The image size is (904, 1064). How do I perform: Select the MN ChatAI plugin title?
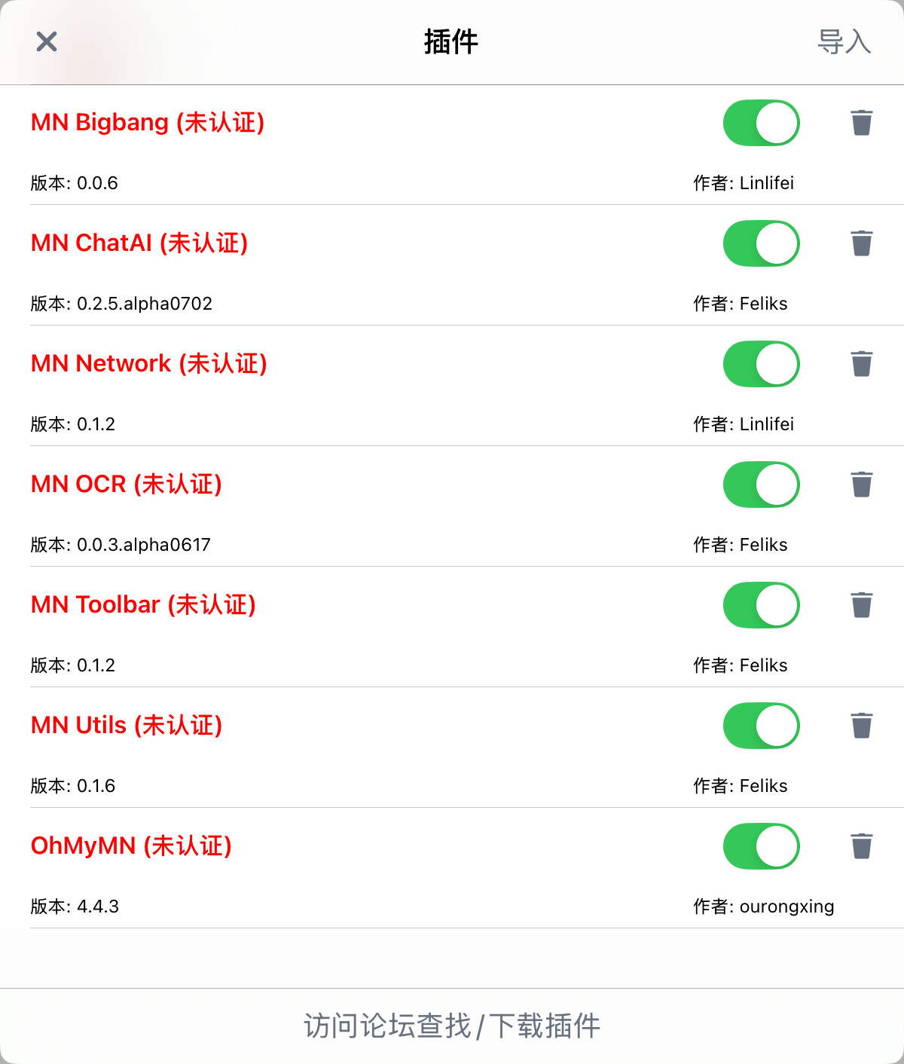point(139,243)
